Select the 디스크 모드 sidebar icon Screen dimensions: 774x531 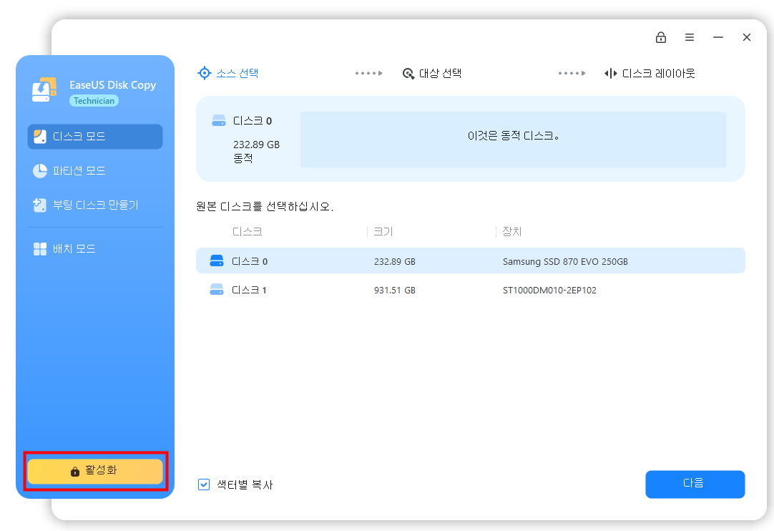pyautogui.click(x=41, y=137)
